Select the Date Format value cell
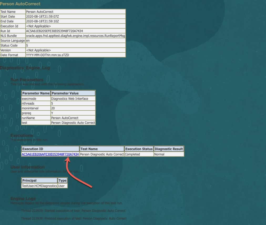This screenshot has width=266, height=225. (x=75, y=55)
